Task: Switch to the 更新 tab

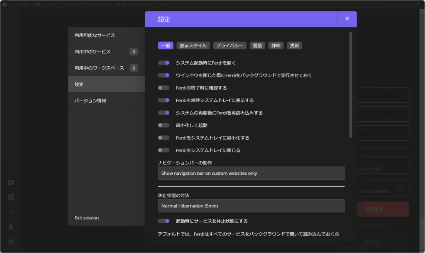Action: click(x=294, y=46)
